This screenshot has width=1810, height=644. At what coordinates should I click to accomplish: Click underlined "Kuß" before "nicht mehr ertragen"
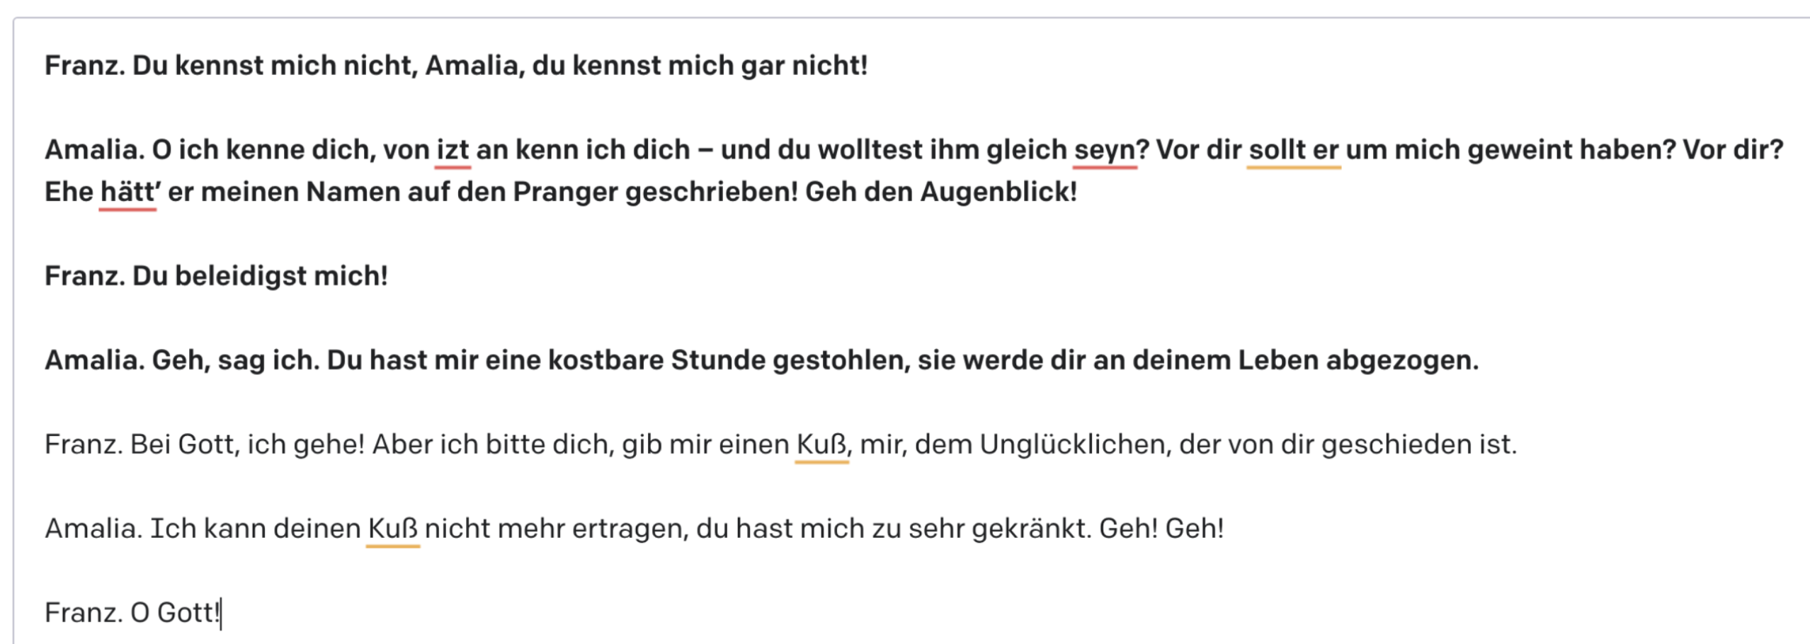393,529
